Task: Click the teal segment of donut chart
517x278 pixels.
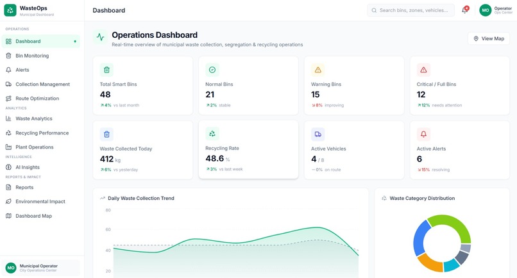Action: [451, 265]
